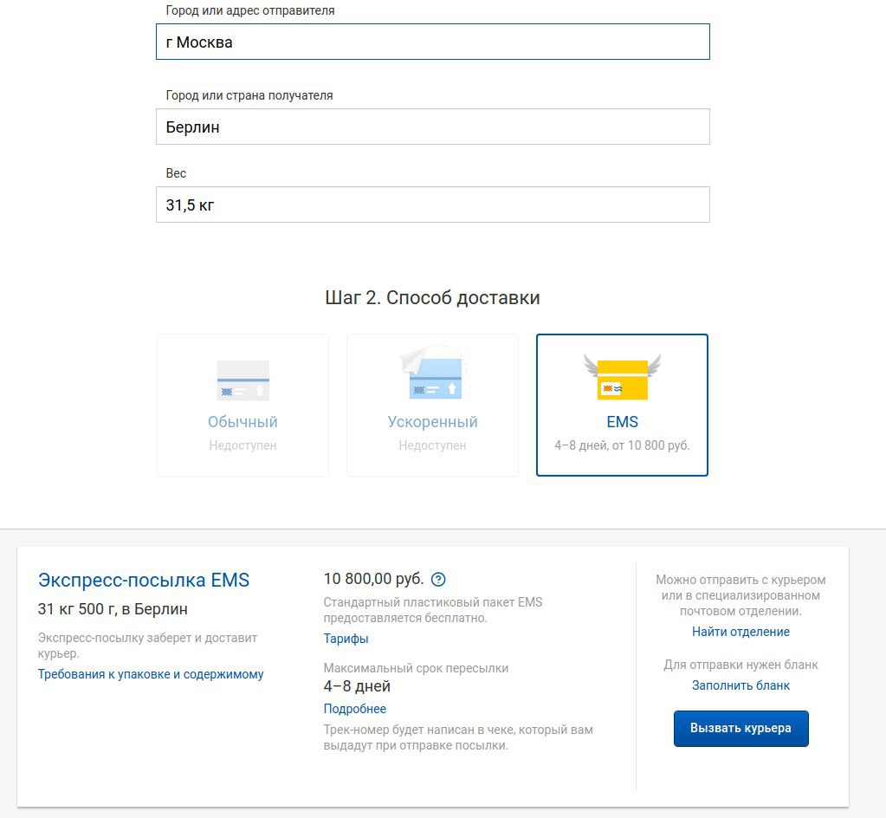886x818 pixels.
Task: Click 'Для отправки нужен бланк' text
Action: (740, 665)
